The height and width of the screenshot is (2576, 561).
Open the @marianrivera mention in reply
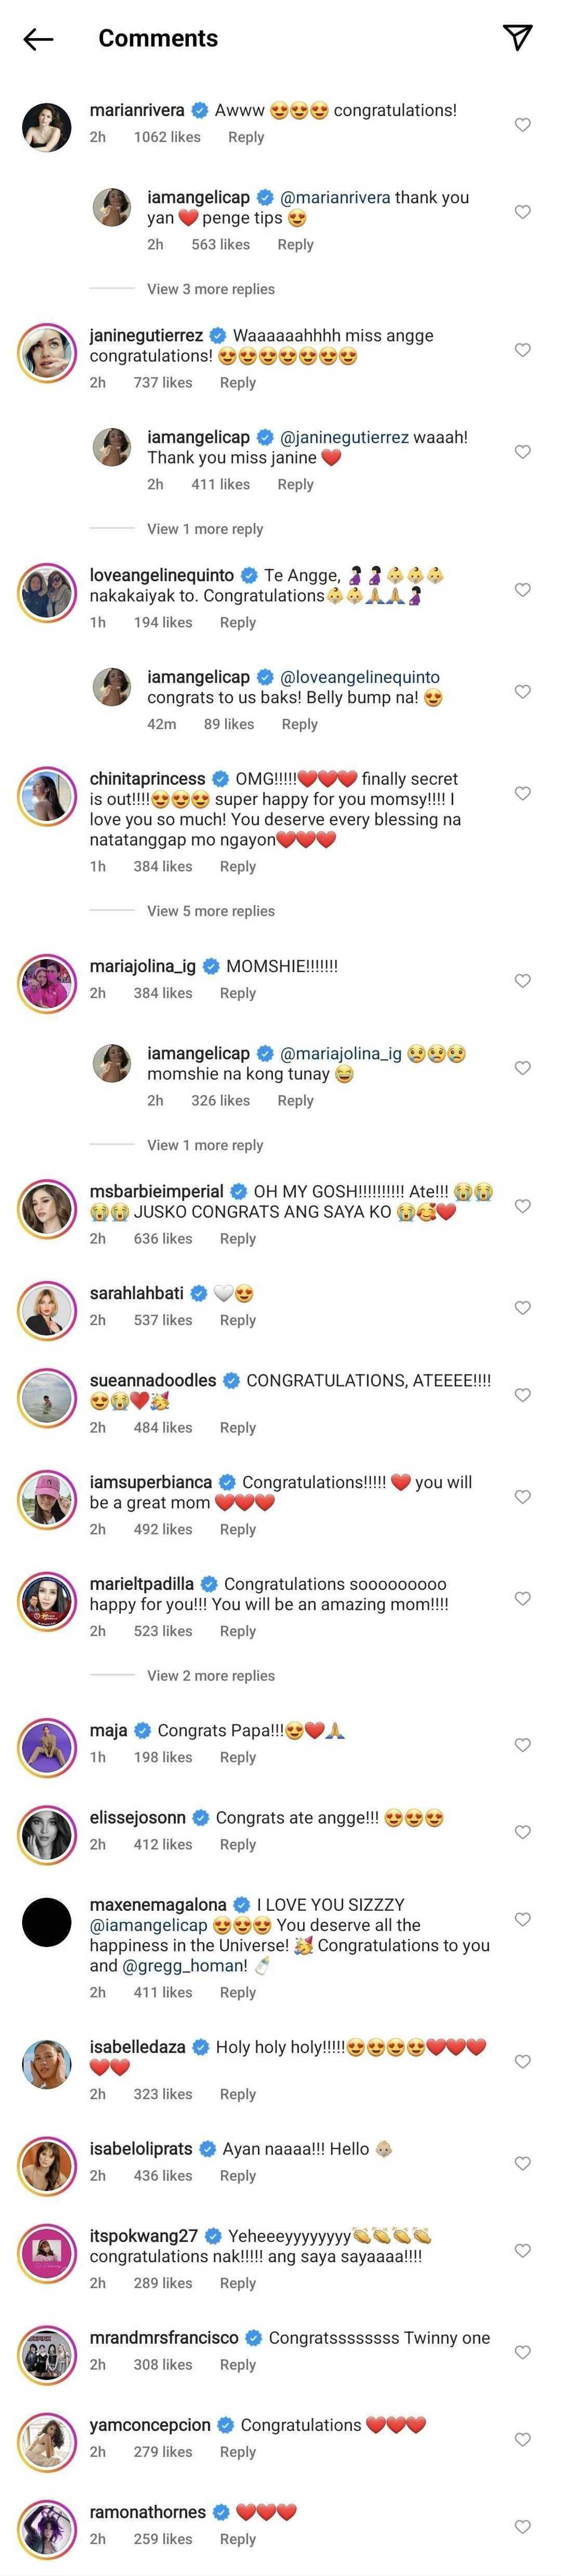click(x=335, y=198)
